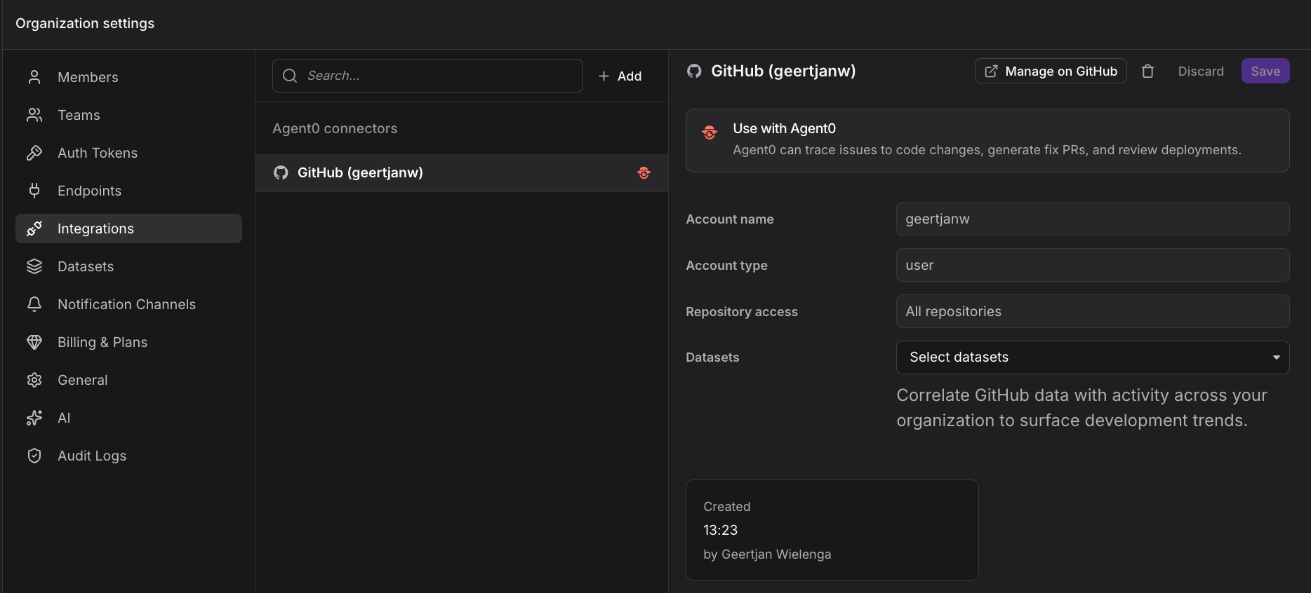Click the Repository access label
1311x593 pixels.
click(x=742, y=312)
